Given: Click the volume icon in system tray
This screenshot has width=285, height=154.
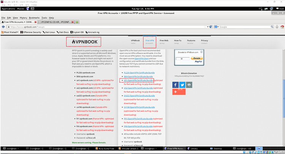Looking at the screenshot, I should click(x=260, y=9).
